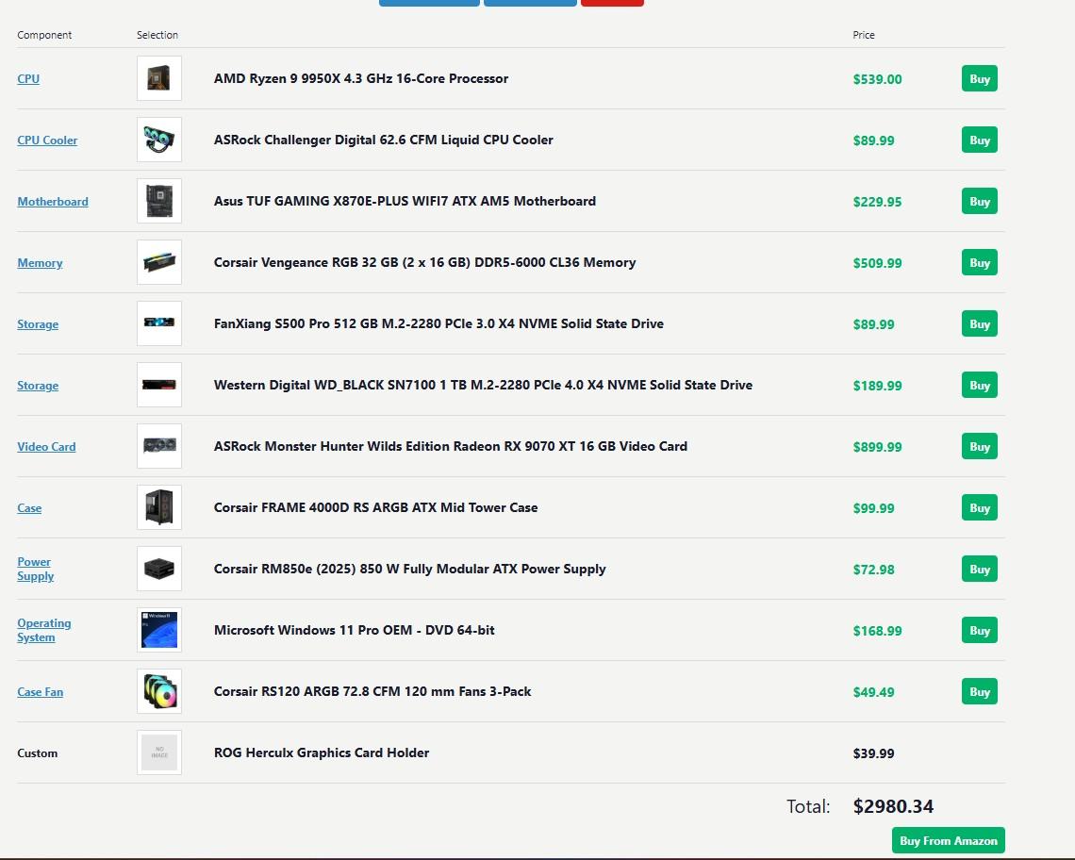Click the $899.99 video card price
The image size is (1075, 860).
pos(877,446)
